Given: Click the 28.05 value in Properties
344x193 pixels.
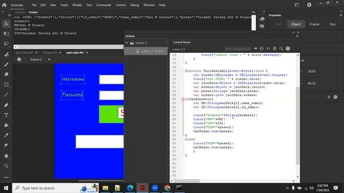Looking at the screenshot, I should 312,71.
